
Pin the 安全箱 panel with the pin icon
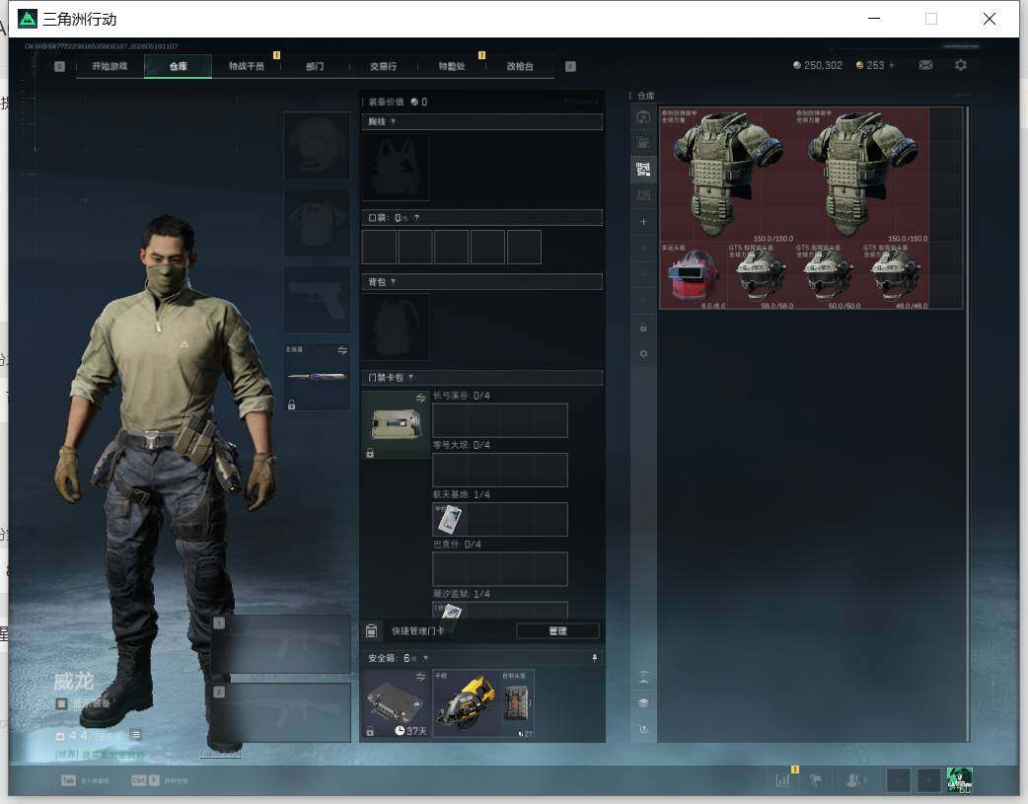click(x=595, y=658)
